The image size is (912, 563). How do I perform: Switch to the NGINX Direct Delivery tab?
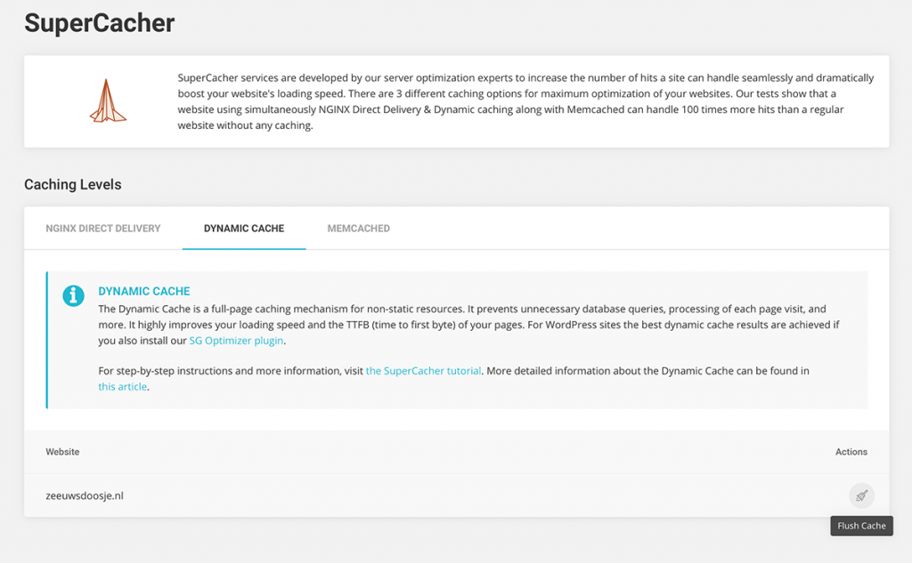point(103,229)
